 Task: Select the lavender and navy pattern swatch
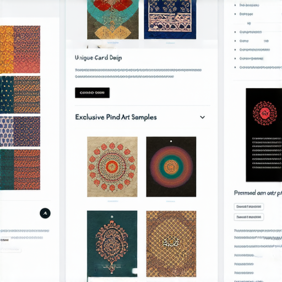20,131
